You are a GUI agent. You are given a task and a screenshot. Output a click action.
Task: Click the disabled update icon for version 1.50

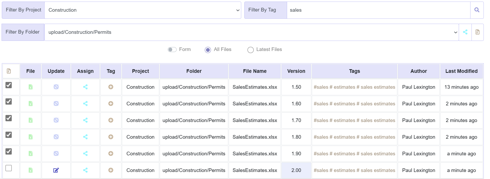(x=56, y=87)
